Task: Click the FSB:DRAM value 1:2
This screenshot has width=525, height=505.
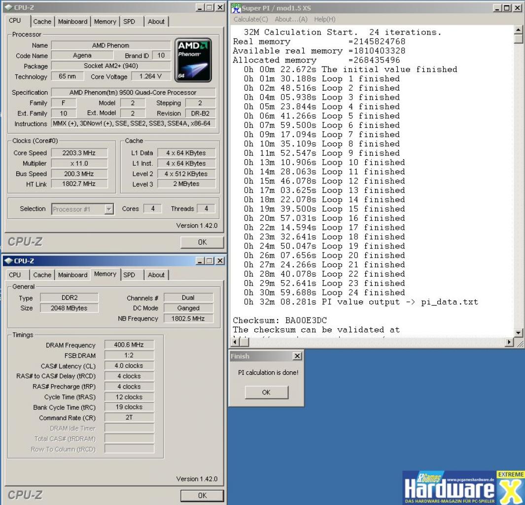Action: 129,355
